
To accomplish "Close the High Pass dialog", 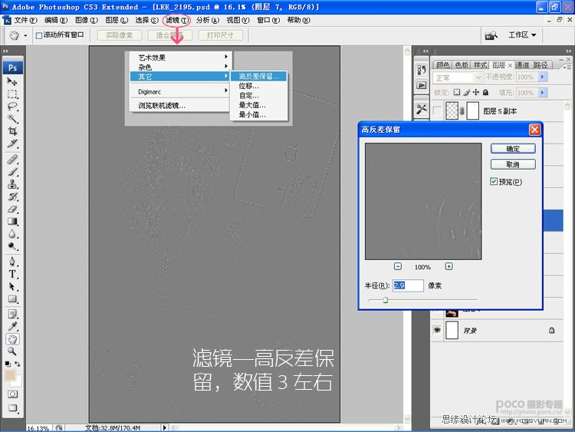I will [534, 130].
